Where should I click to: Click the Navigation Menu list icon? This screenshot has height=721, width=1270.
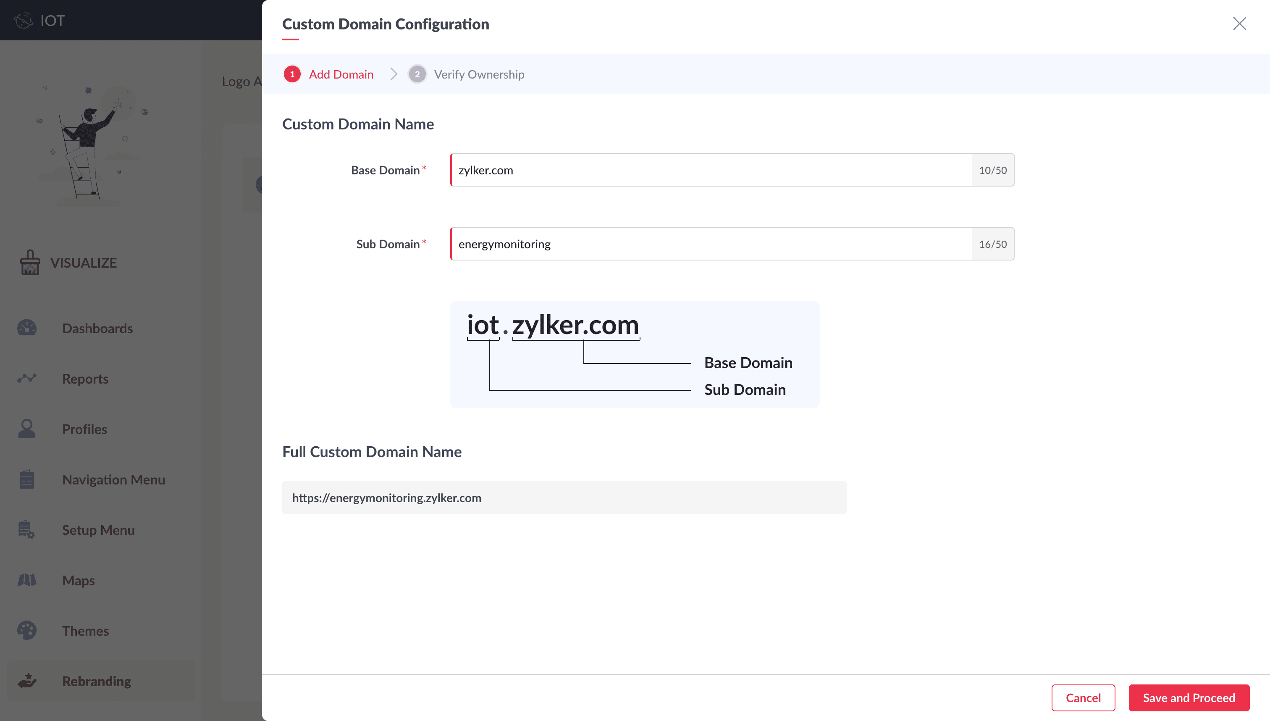[x=27, y=479]
